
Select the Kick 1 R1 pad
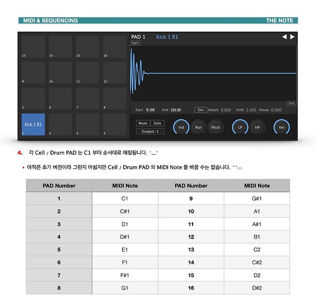[33, 124]
